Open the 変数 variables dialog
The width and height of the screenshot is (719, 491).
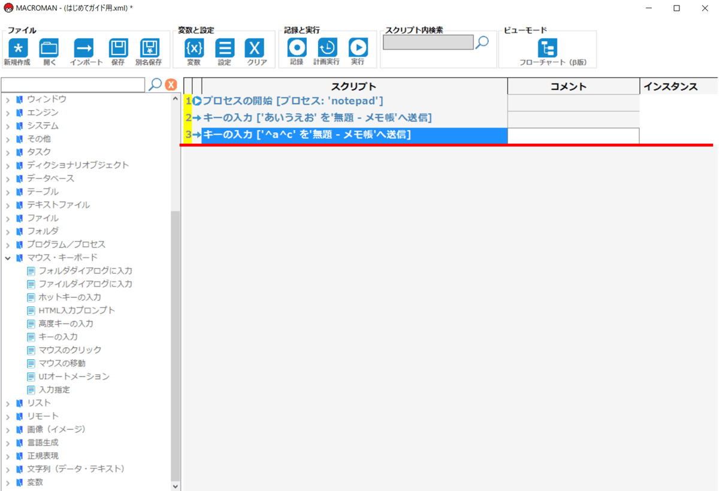(194, 52)
